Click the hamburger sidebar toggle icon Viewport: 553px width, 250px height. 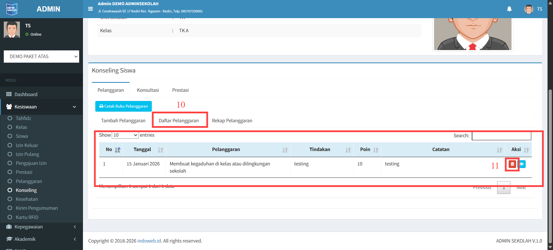pos(90,9)
